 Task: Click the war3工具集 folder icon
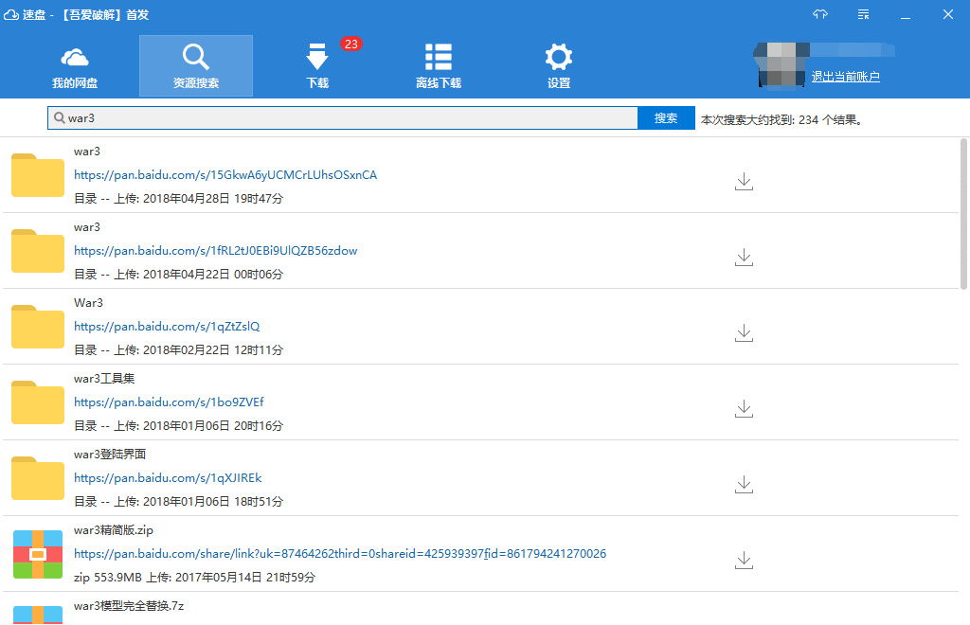click(x=38, y=402)
